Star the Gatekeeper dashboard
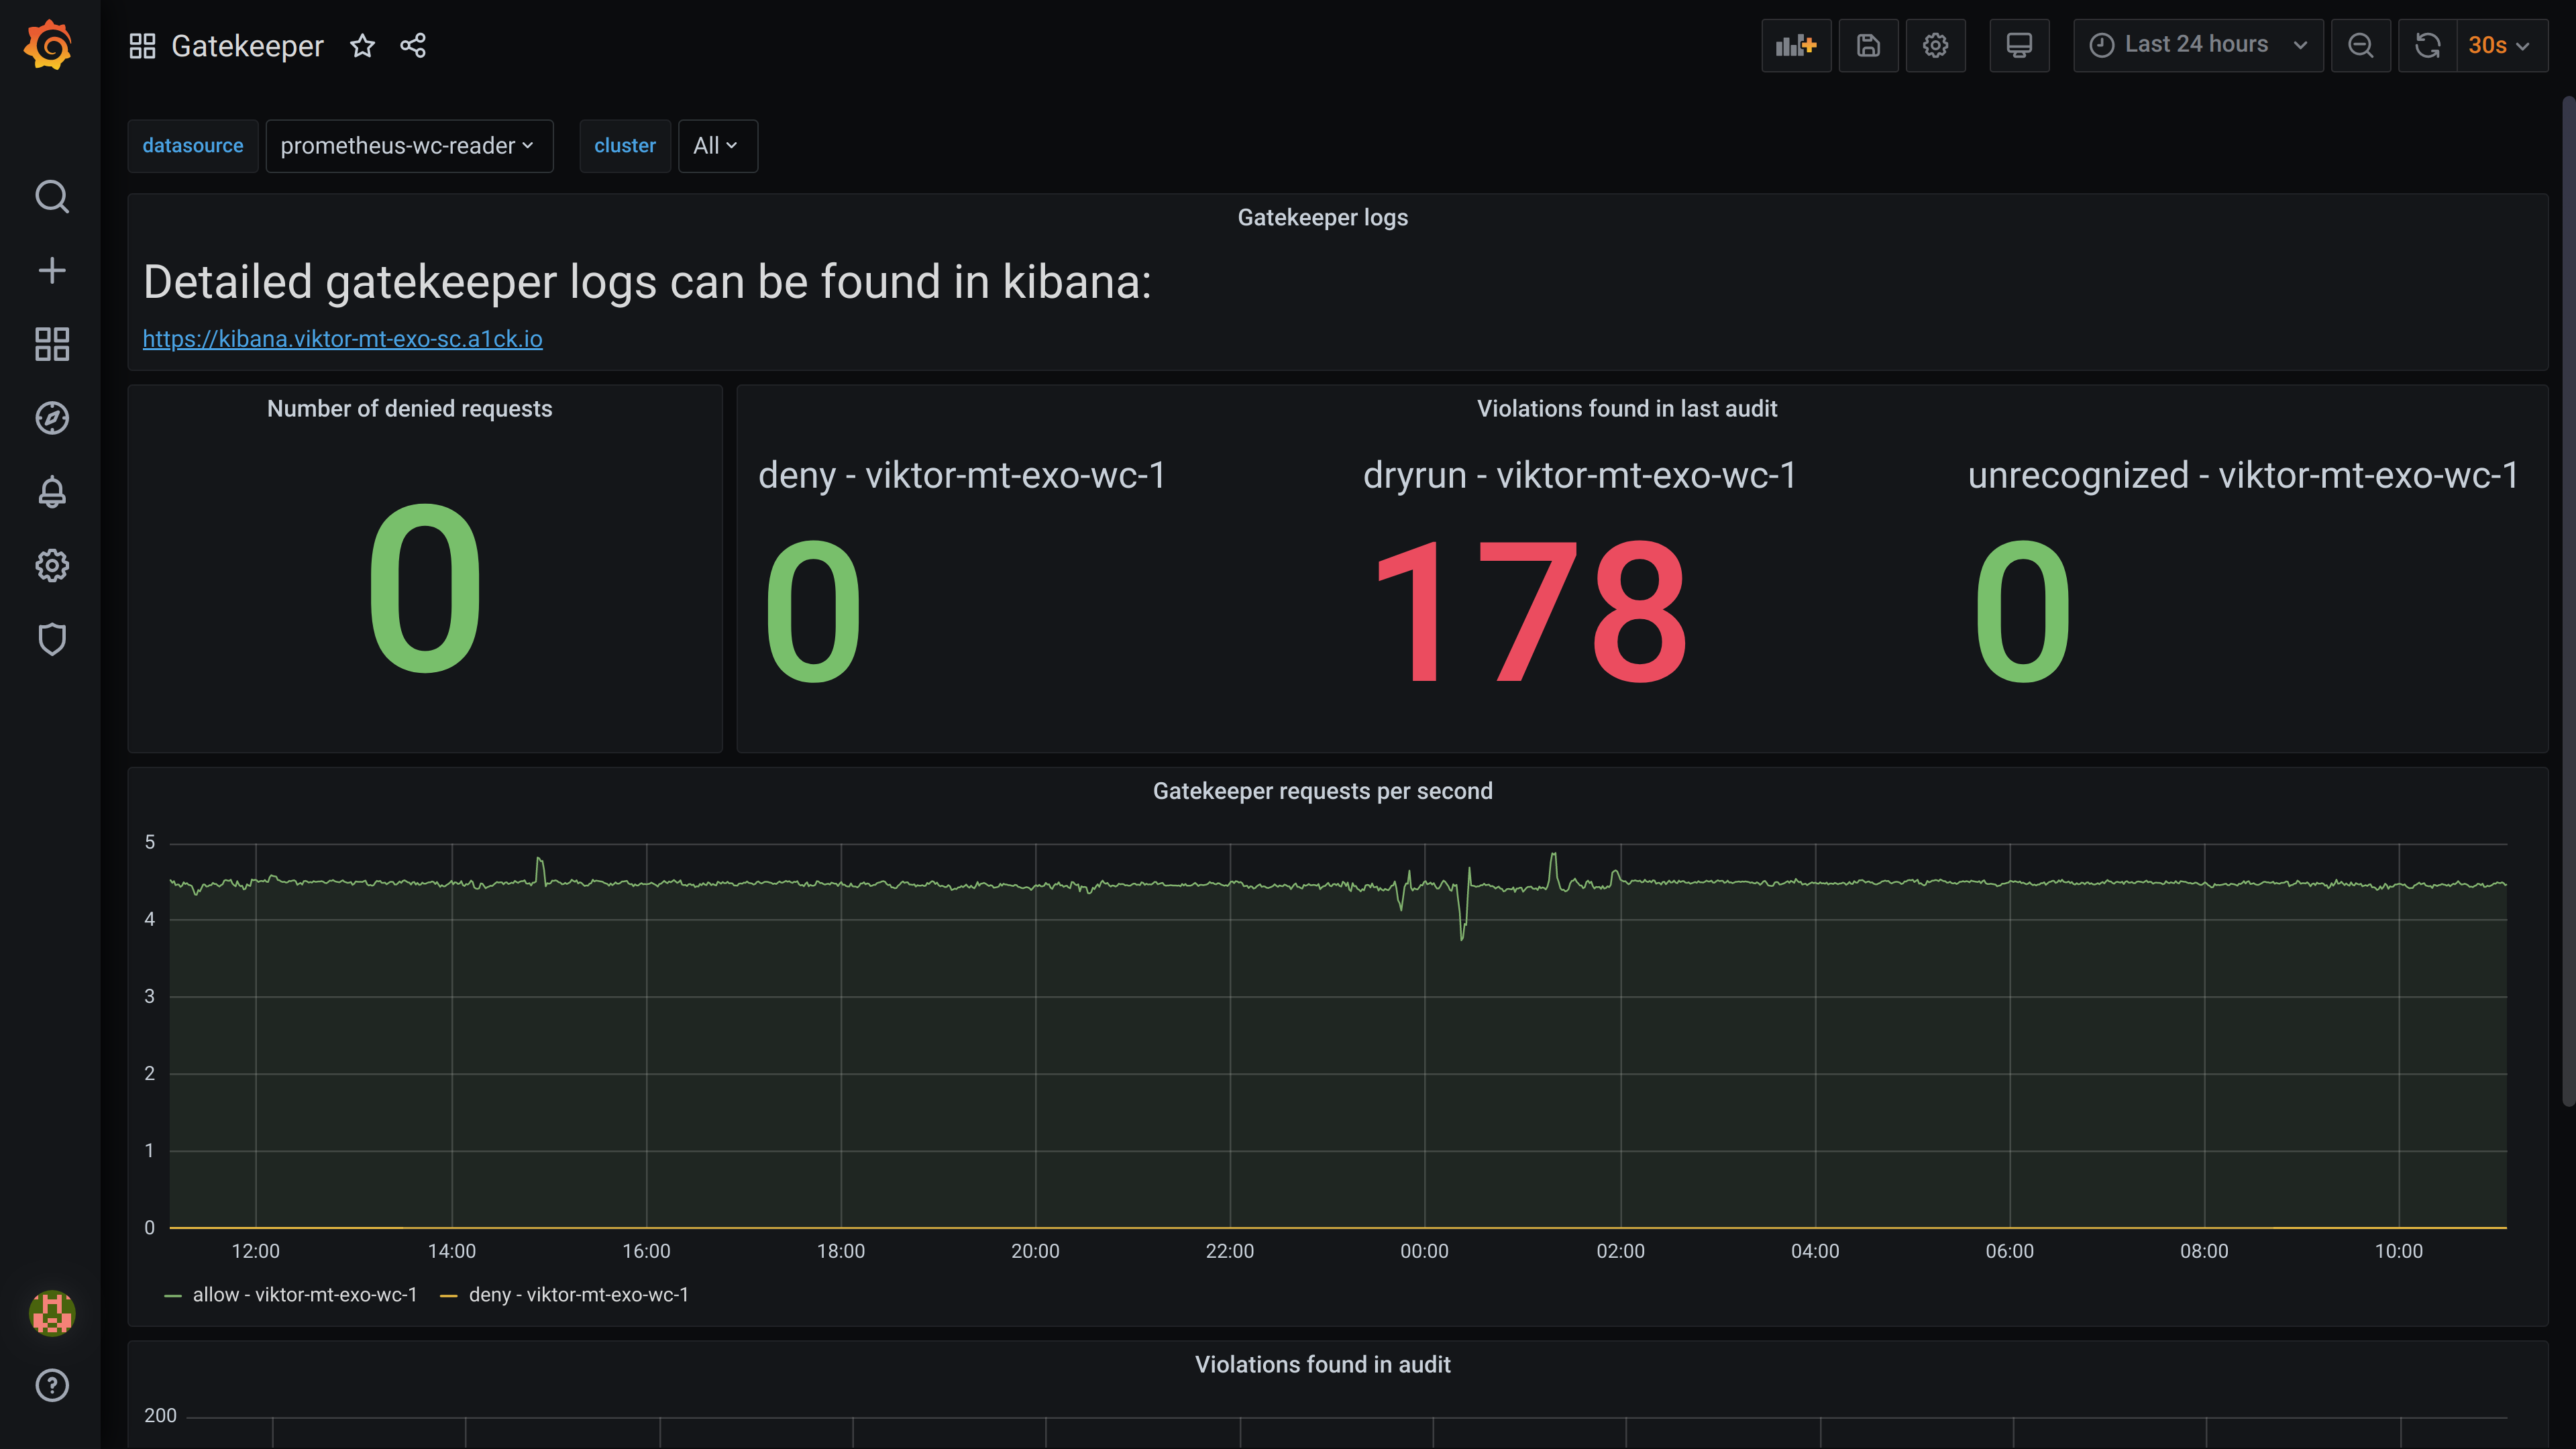The width and height of the screenshot is (2576, 1449). 362,46
